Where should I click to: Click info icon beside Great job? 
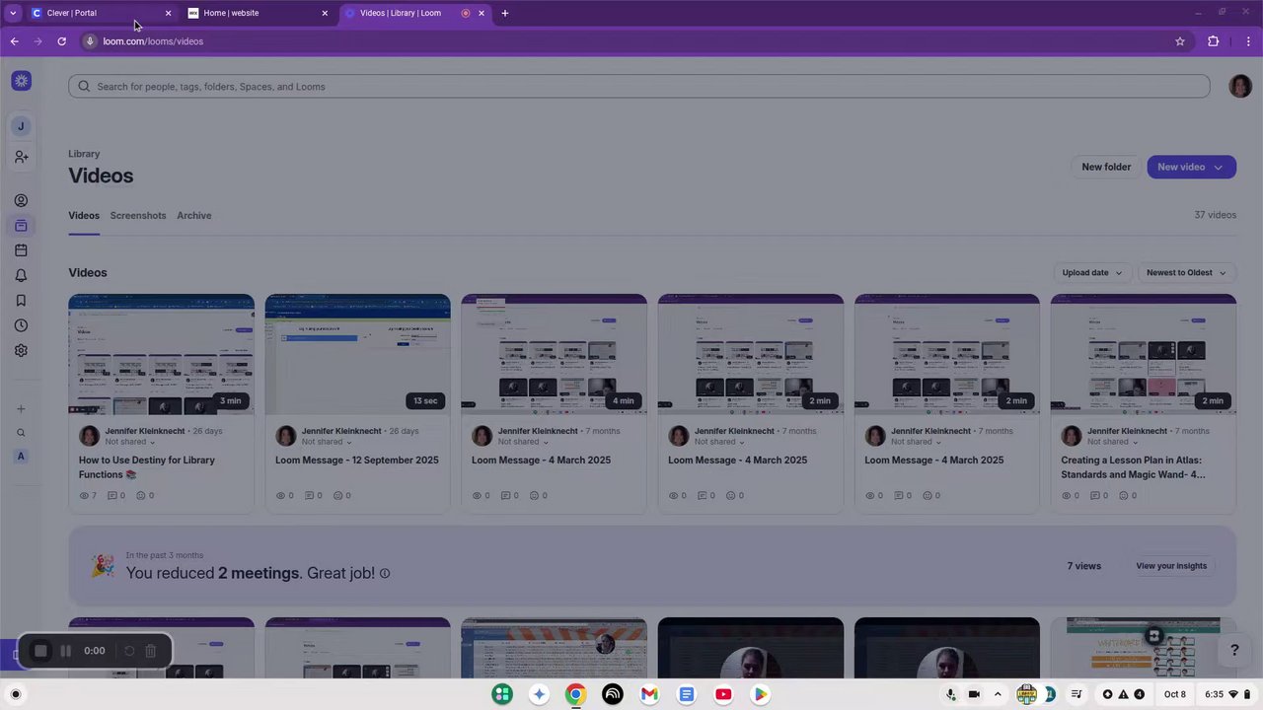[x=385, y=573]
